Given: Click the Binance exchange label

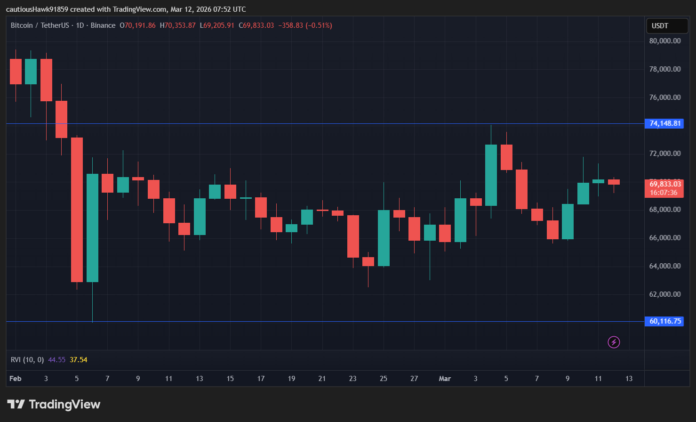Looking at the screenshot, I should pyautogui.click(x=103, y=25).
